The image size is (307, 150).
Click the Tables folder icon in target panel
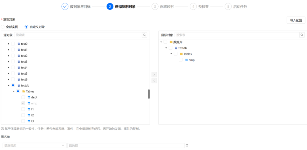(181, 54)
